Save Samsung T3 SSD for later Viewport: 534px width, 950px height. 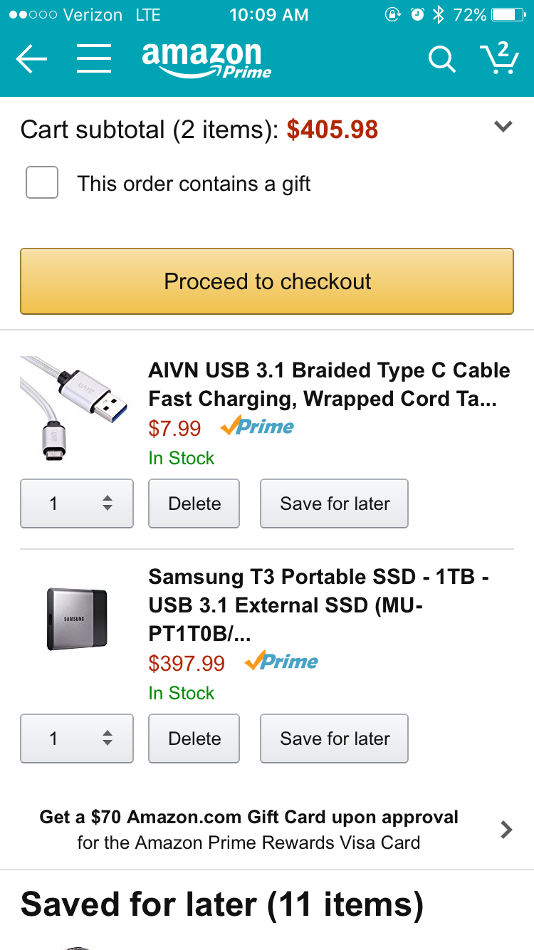(334, 738)
